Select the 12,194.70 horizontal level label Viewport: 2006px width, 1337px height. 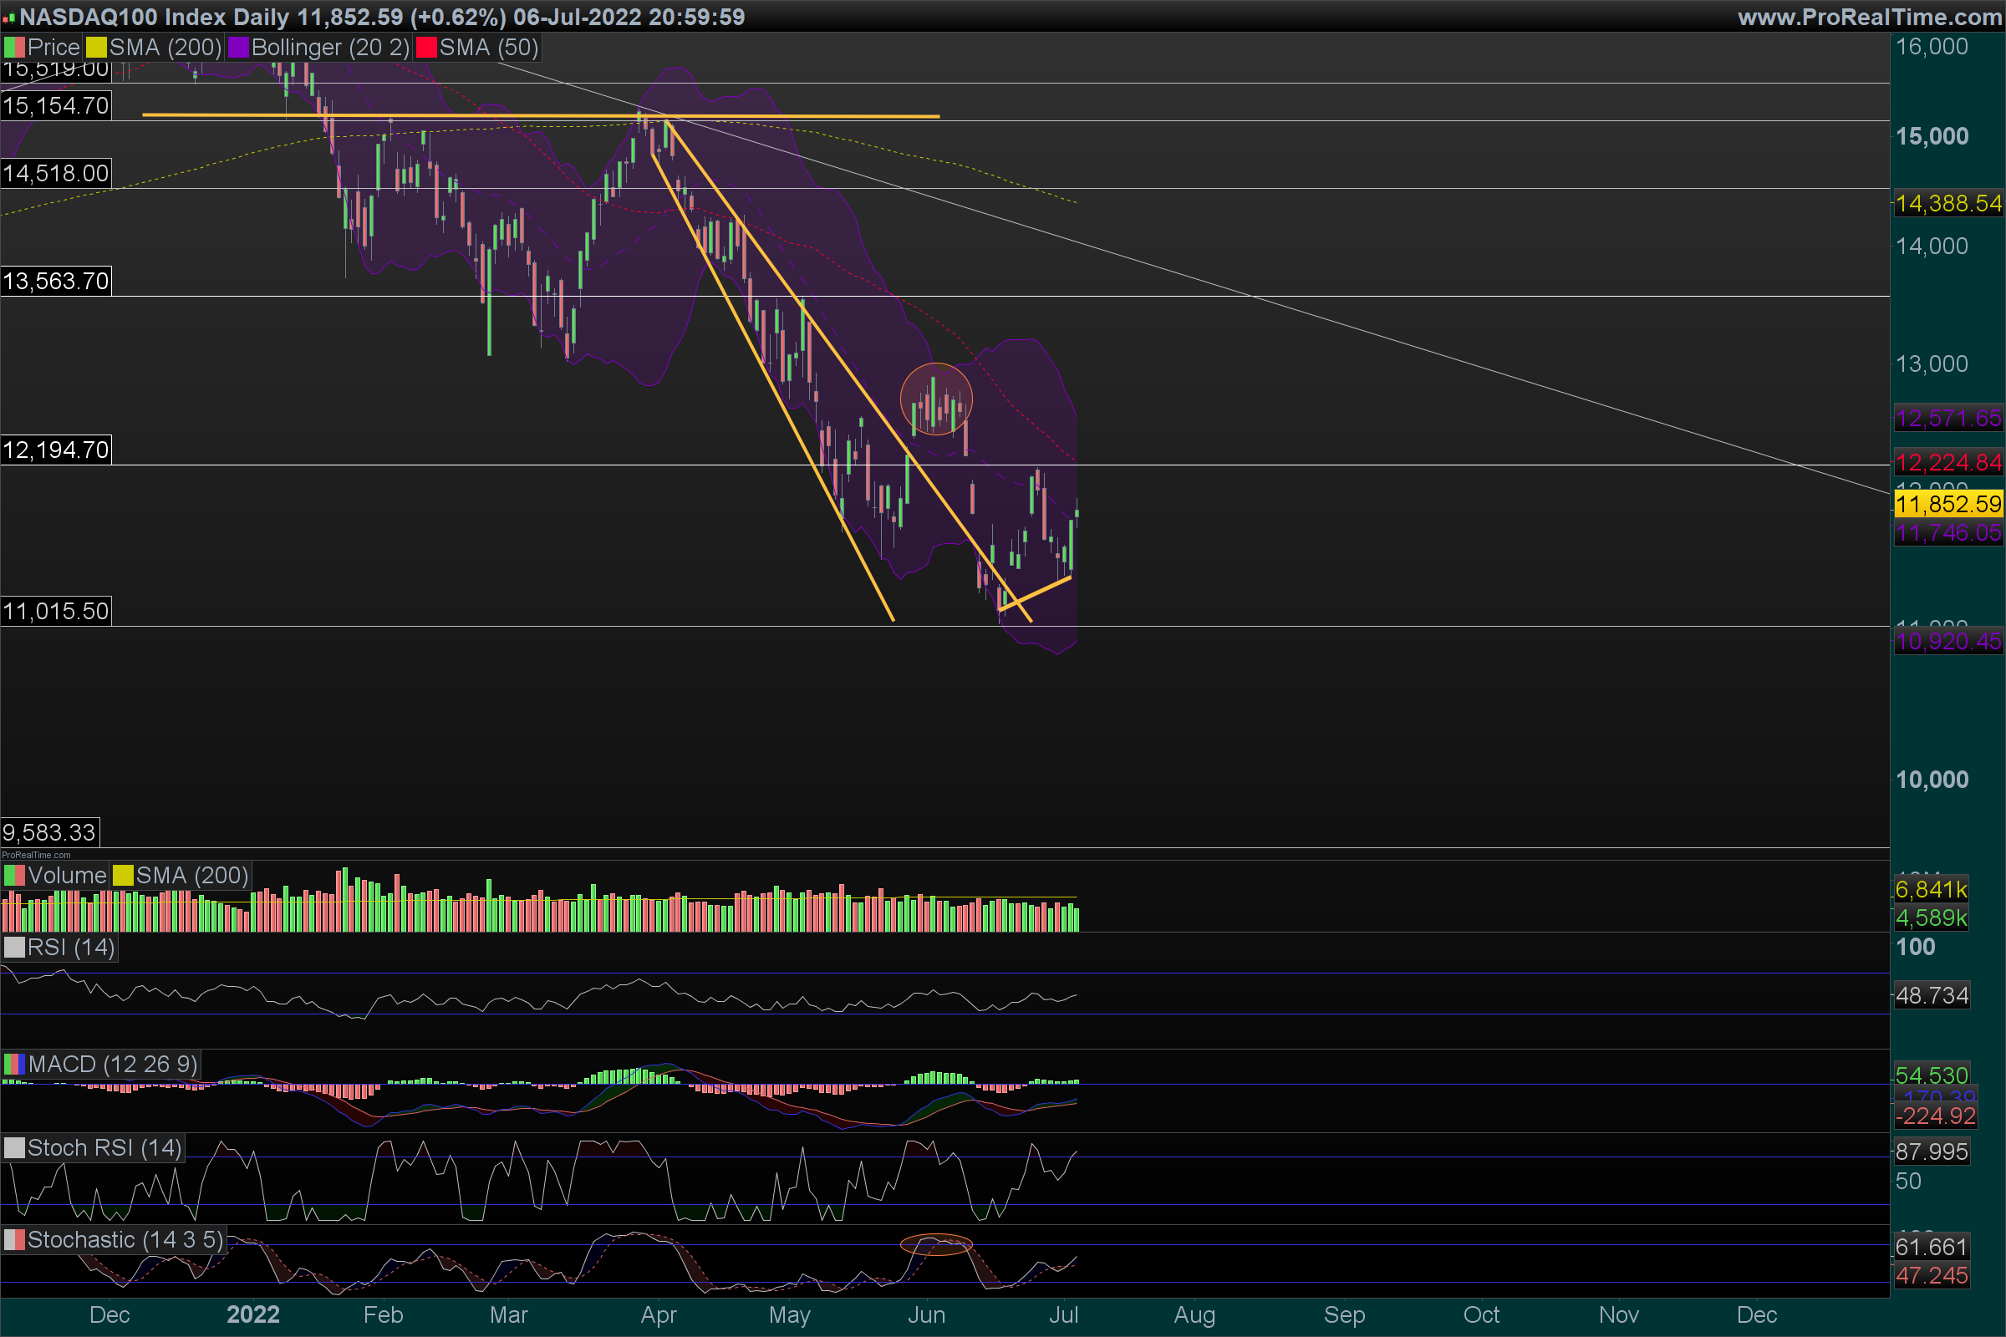pos(55,450)
